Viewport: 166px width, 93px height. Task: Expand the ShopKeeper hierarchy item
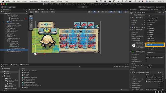(6, 50)
